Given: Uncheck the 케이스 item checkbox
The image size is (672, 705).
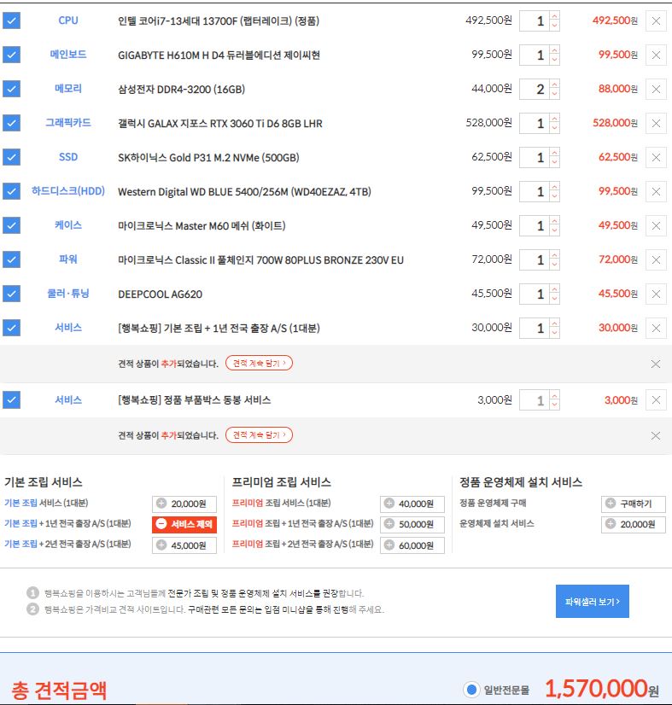Looking at the screenshot, I should (x=11, y=225).
